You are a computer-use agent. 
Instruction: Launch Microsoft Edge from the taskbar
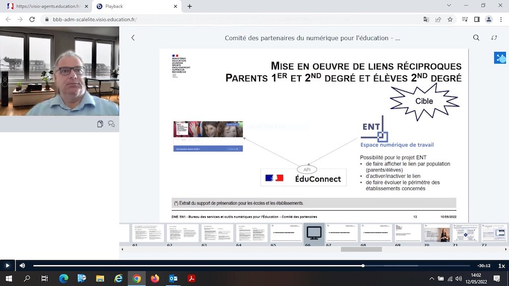(x=63, y=278)
